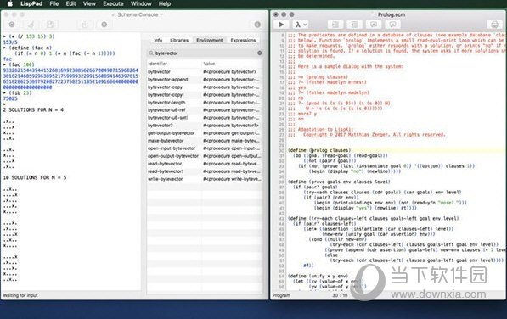Click the '(fib 25)' console input line

pyautogui.click(x=20, y=93)
